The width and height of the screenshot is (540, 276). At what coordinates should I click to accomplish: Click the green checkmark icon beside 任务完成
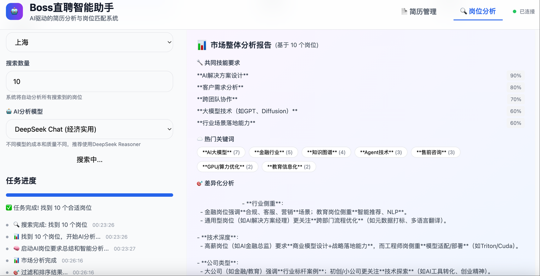(9, 208)
